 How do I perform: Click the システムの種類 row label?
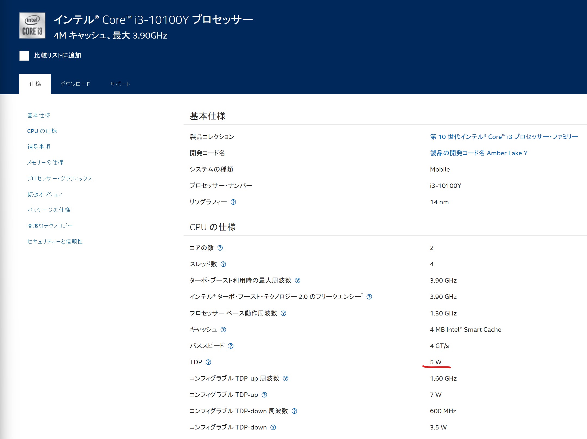(211, 169)
